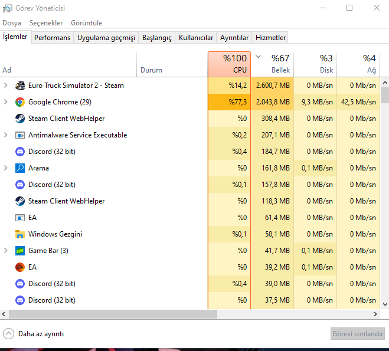Click the vertical scrollbar up arrow
This screenshot has width=389, height=351.
click(385, 83)
